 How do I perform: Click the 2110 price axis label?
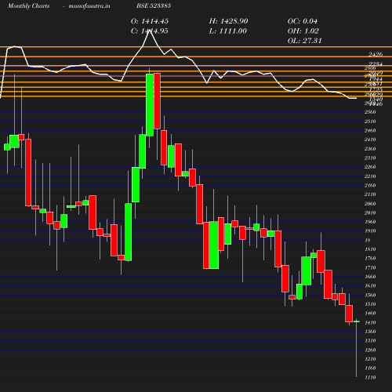click(x=370, y=194)
